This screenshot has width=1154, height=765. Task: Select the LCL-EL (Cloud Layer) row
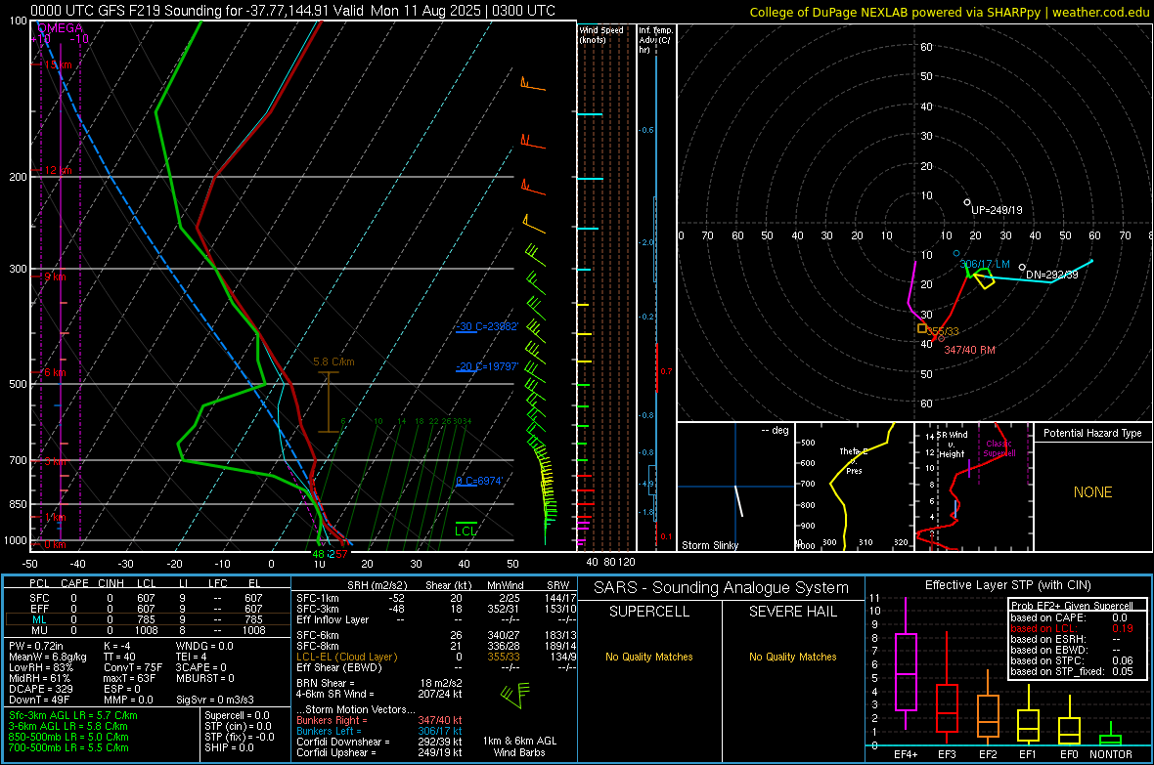(x=436, y=657)
